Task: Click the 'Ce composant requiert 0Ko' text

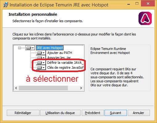Action: pos(117,77)
